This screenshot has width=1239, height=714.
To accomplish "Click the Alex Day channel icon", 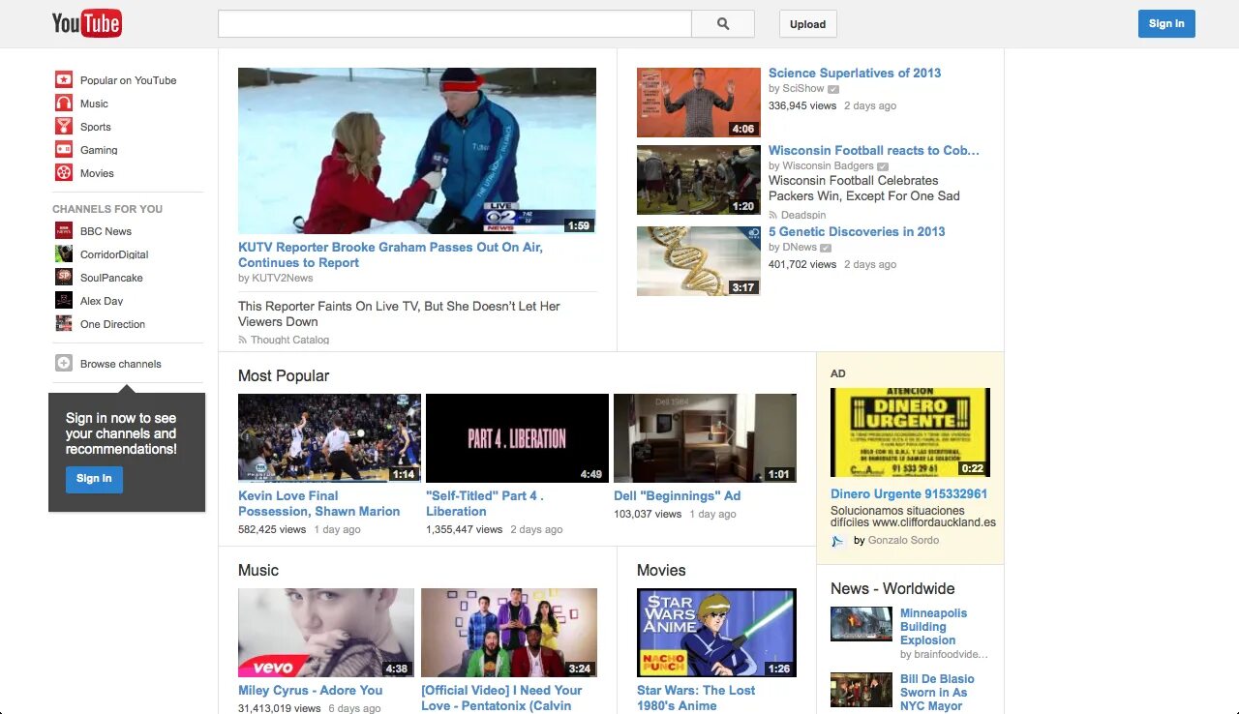I will [64, 300].
